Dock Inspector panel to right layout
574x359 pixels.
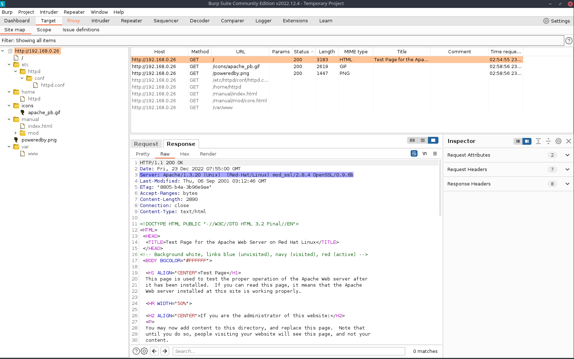[527, 141]
